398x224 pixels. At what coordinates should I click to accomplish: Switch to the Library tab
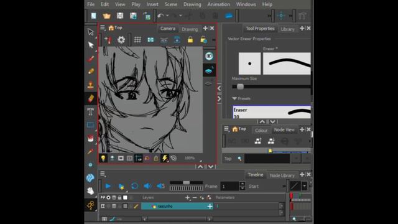coord(287,29)
